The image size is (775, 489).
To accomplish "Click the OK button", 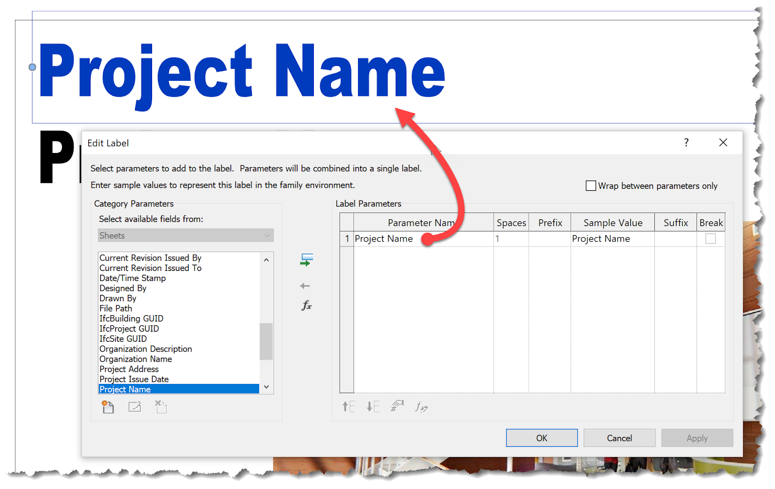I will coord(542,438).
